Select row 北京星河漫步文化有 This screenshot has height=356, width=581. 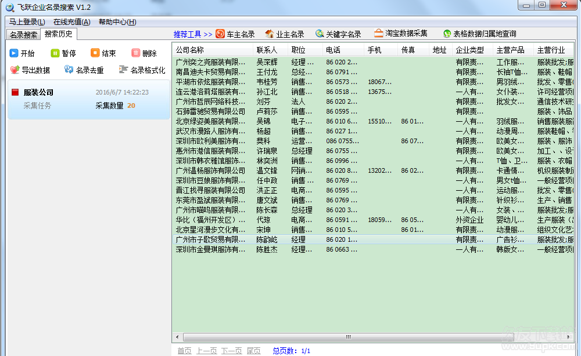pos(373,230)
